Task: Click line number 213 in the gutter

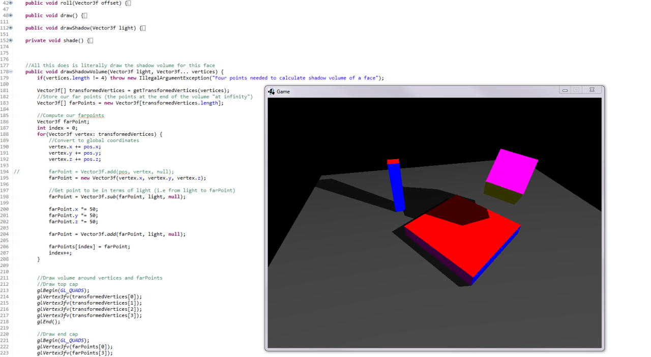Action: [6, 290]
